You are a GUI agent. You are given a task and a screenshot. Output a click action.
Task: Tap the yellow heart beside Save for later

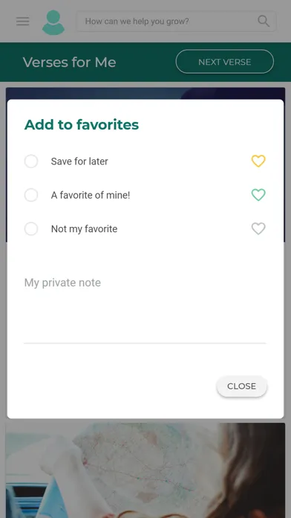pos(258,162)
